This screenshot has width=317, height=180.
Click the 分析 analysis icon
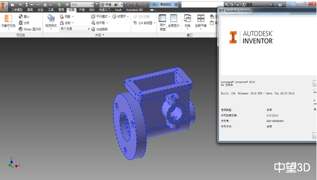click(x=21, y=23)
